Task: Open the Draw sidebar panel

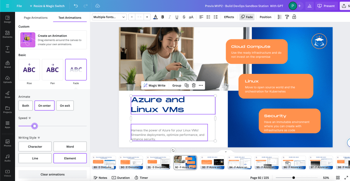Action: pyautogui.click(x=8, y=94)
